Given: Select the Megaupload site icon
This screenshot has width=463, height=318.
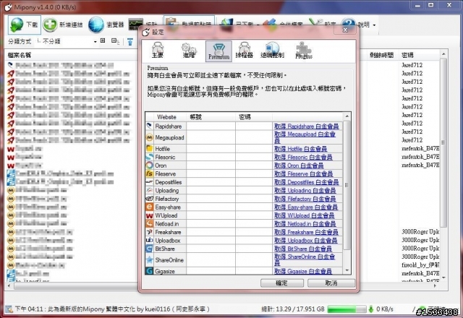Looking at the screenshot, I should pyautogui.click(x=150, y=137).
